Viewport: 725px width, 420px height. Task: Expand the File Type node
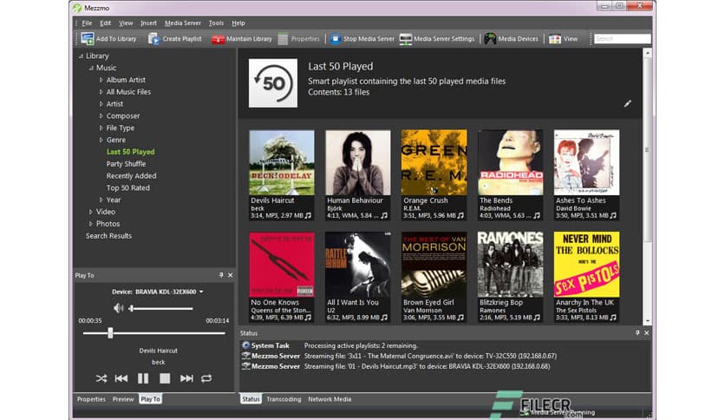tap(101, 128)
